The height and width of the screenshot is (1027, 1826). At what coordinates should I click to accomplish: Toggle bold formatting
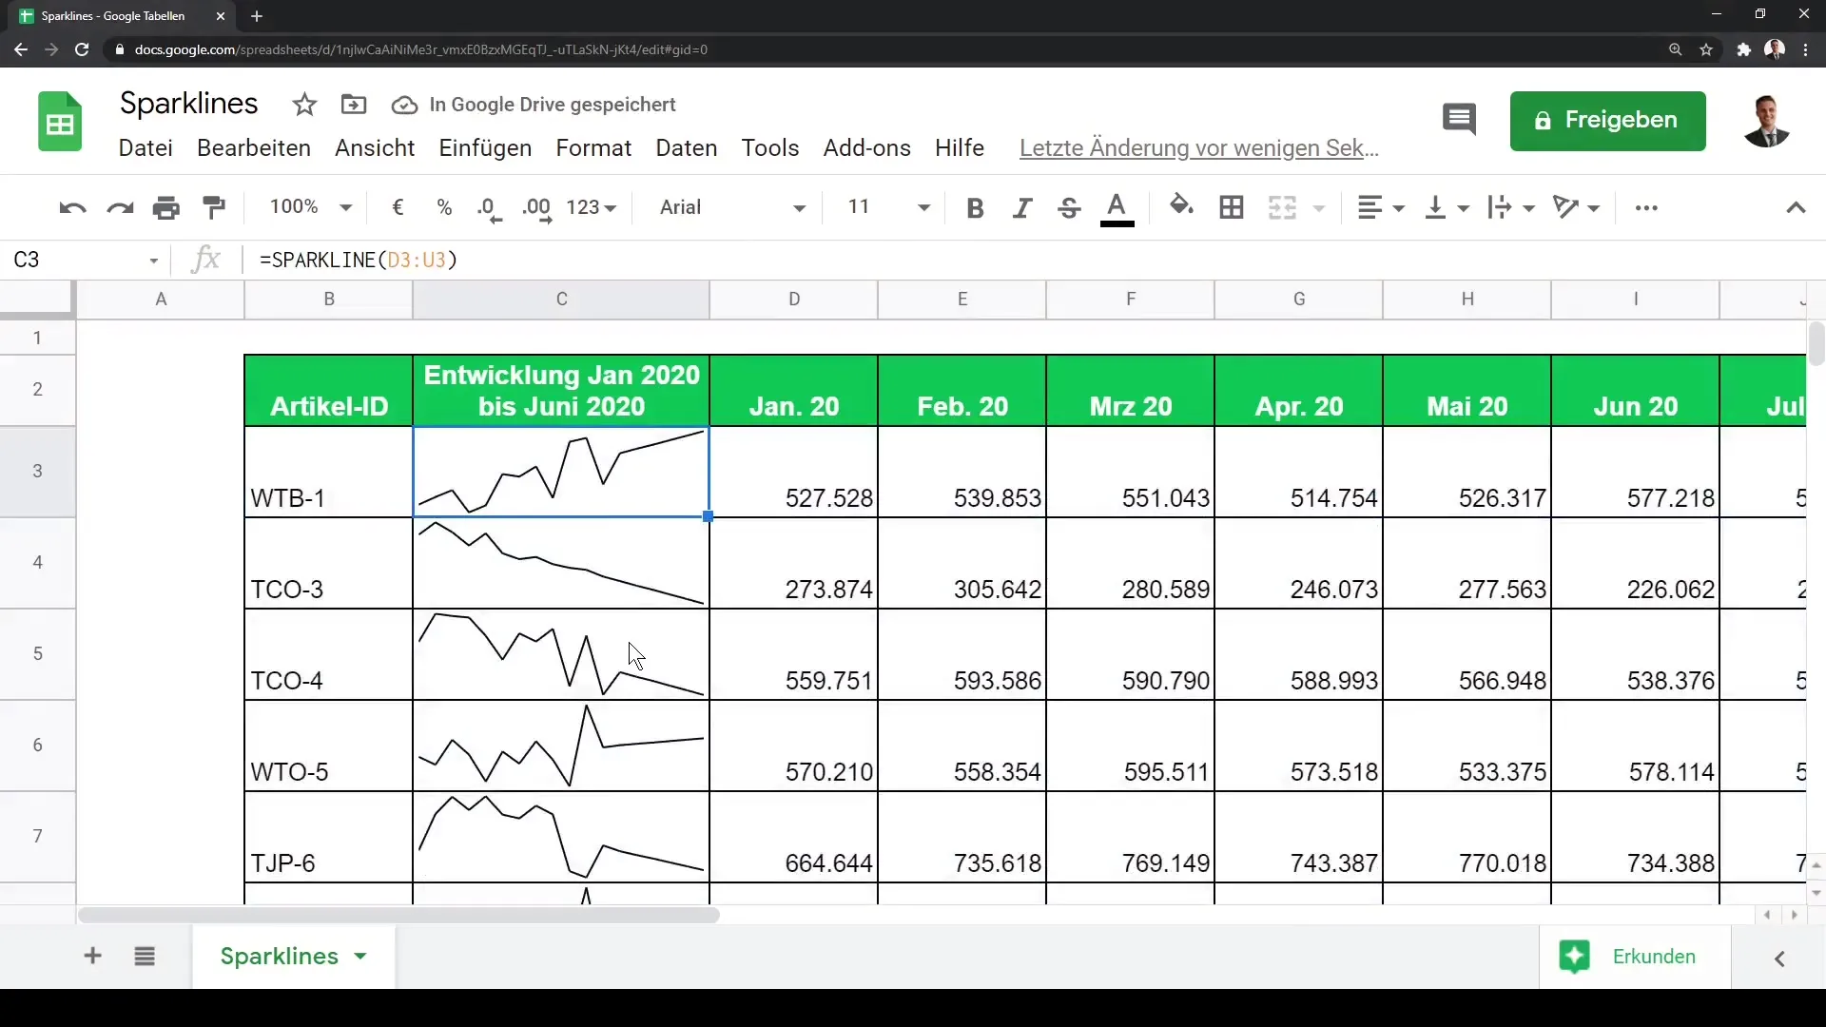[975, 208]
